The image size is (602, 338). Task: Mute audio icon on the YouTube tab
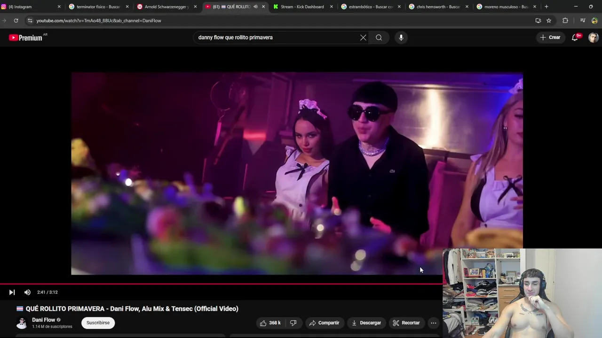click(255, 7)
